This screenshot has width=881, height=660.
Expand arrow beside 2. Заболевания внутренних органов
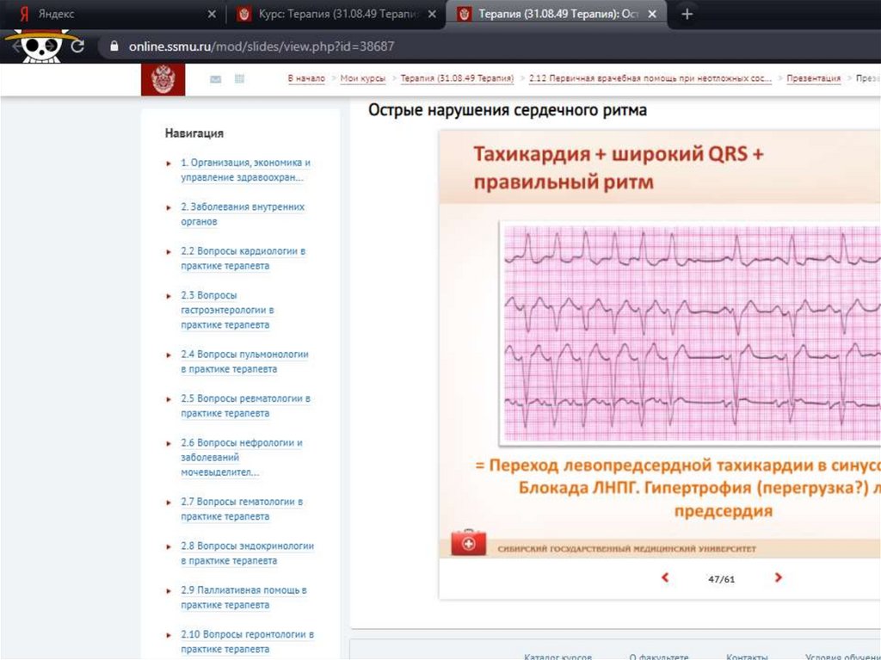point(169,207)
